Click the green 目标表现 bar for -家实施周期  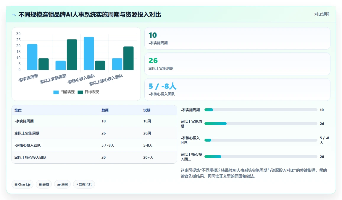pyautogui.click(x=43, y=64)
